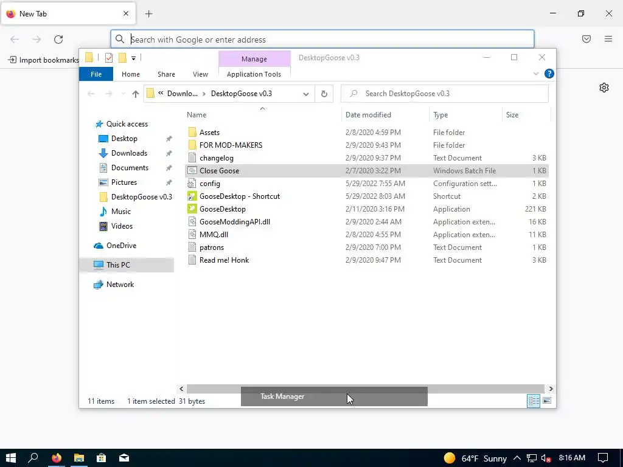Open the Customize Quick Access Toolbar dropdown arrow
This screenshot has width=623, height=467.
coord(133,58)
